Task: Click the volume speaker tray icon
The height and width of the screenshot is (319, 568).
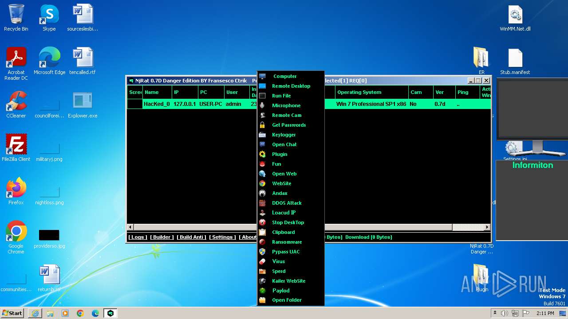Action: 505,313
